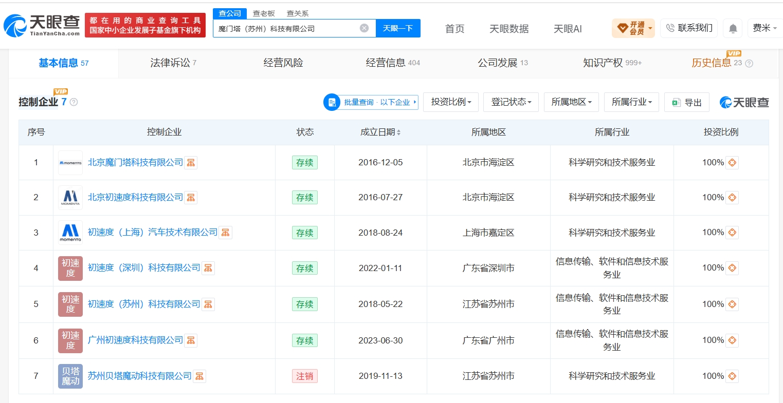This screenshot has width=783, height=403.
Task: View investment chain icon in row 6
Action: (732, 340)
